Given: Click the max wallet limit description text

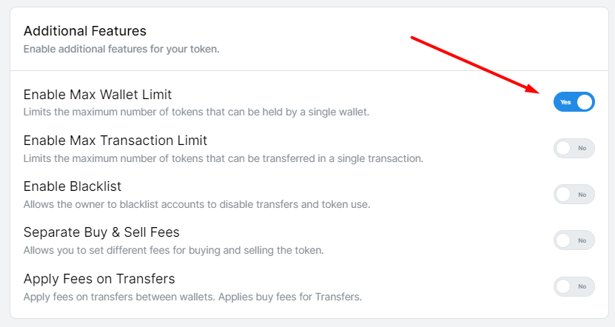Looking at the screenshot, I should pos(196,112).
